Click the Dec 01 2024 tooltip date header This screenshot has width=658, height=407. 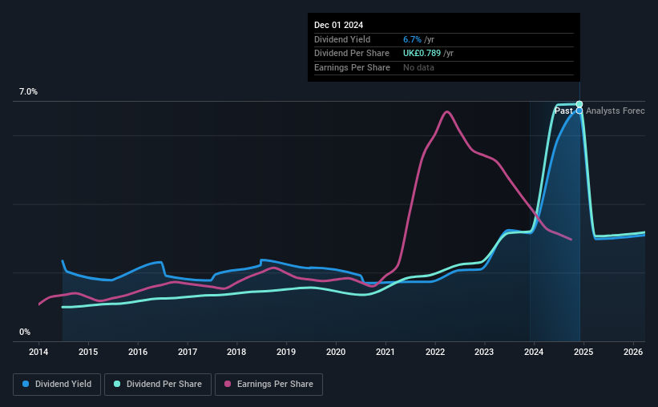339,25
